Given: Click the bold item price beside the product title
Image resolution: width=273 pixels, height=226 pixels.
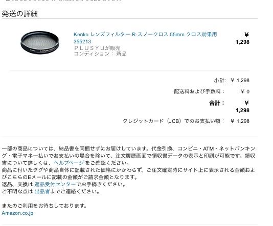Looking at the screenshot, I should [242, 38].
